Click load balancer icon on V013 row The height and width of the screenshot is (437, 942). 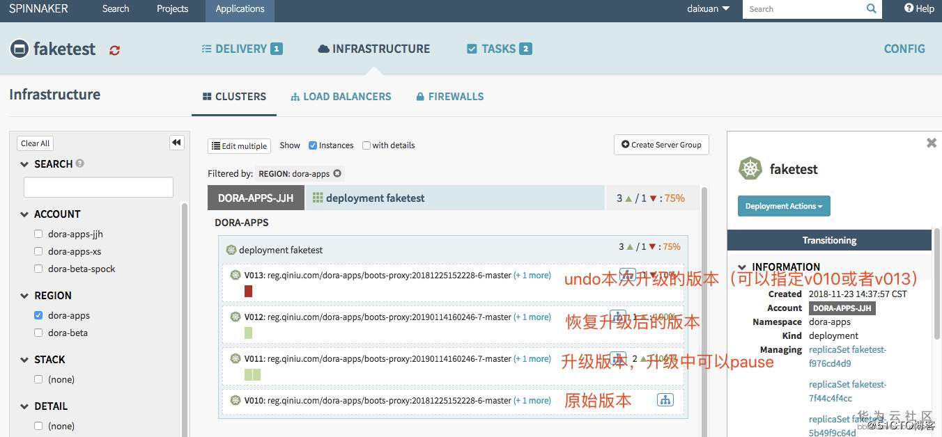point(628,275)
